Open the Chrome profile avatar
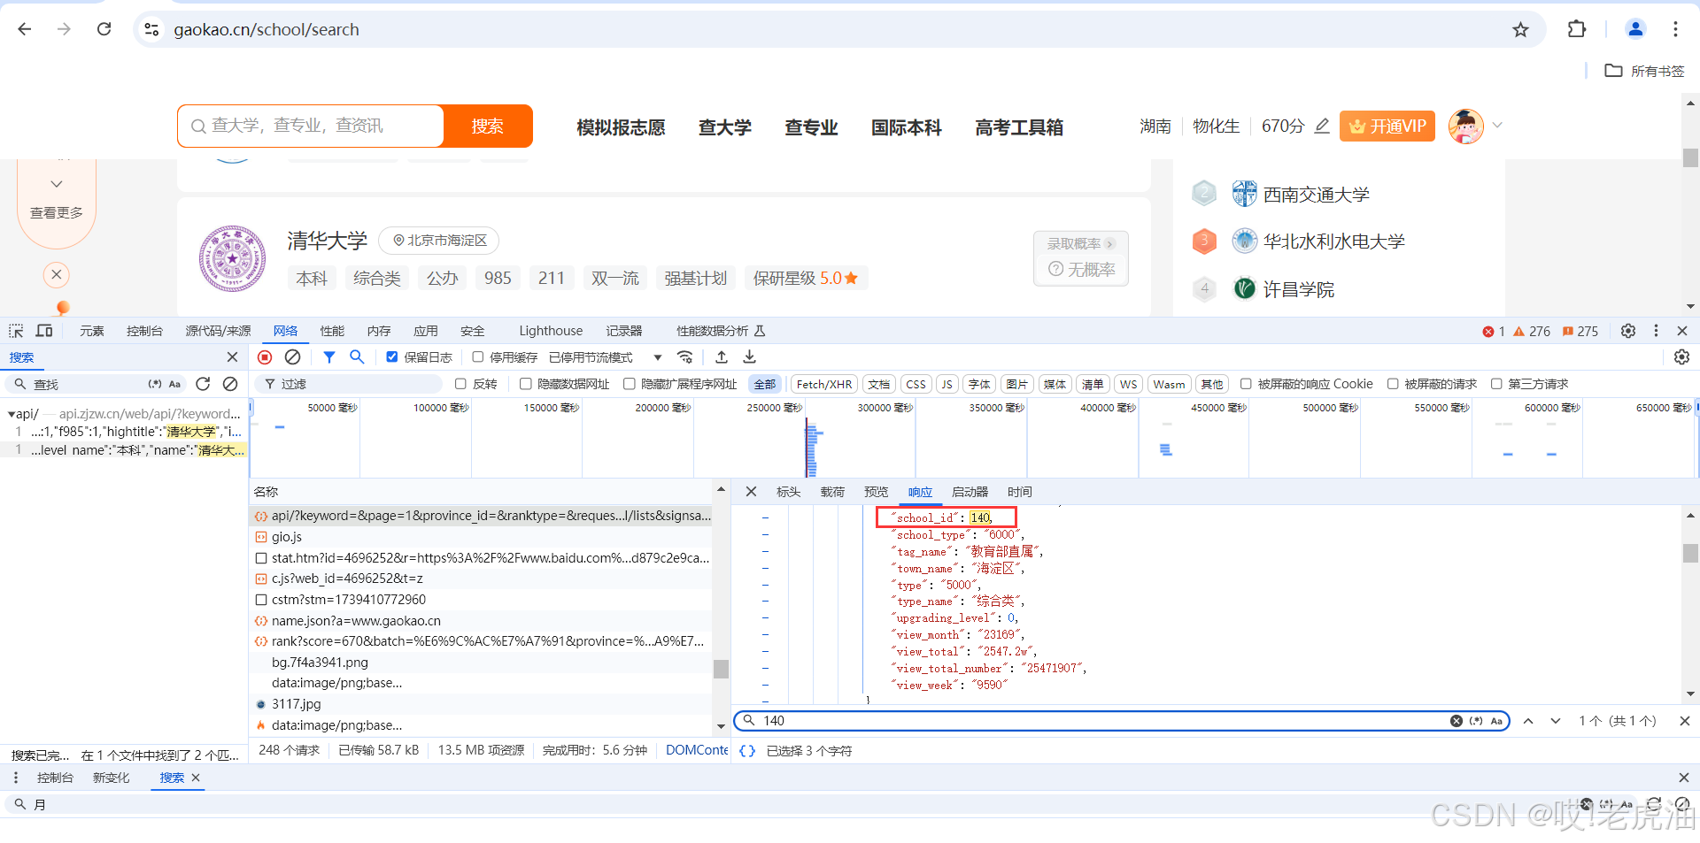1700x843 pixels. (x=1635, y=29)
